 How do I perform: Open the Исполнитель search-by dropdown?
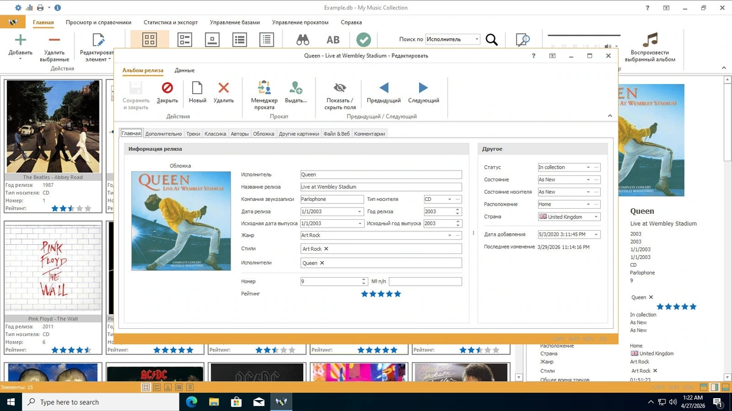[x=476, y=40]
